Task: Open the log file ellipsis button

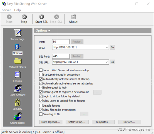Action: click(x=84, y=114)
